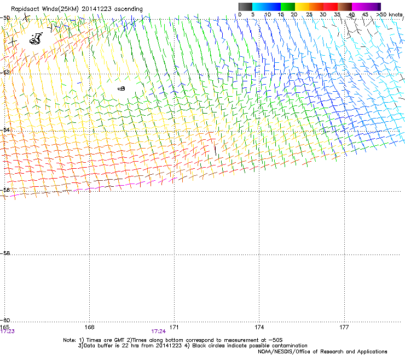Click the latitude label '-54'
The width and height of the screenshot is (405, 355).
[5, 129]
